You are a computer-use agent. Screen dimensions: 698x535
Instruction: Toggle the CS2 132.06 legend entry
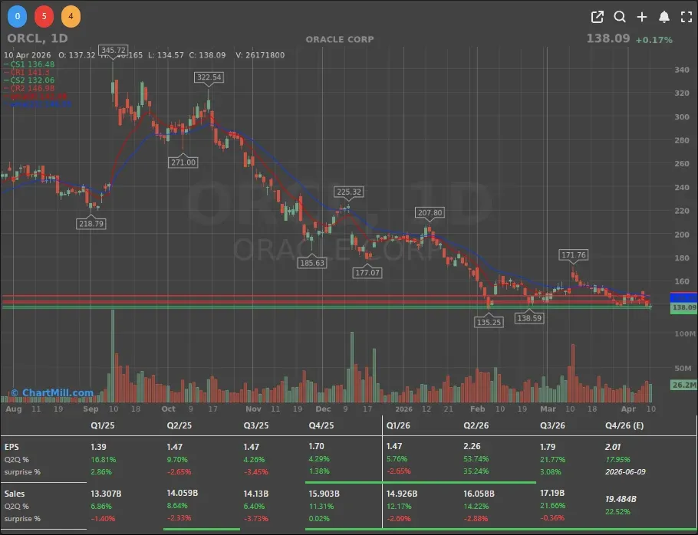(29, 80)
